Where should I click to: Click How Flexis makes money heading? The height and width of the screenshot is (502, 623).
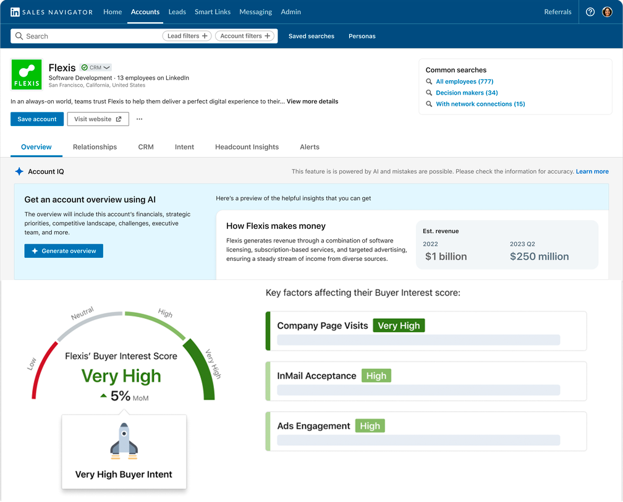point(276,226)
